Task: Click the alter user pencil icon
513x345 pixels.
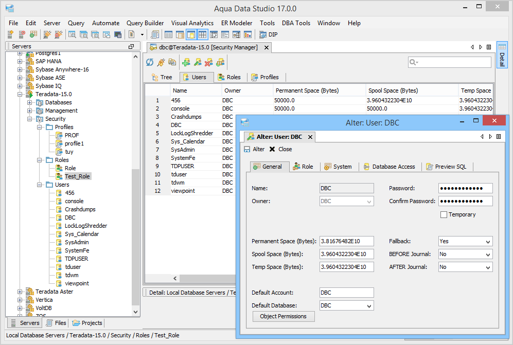Action: pos(198,62)
